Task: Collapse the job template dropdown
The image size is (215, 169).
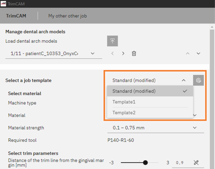Action: (183, 80)
